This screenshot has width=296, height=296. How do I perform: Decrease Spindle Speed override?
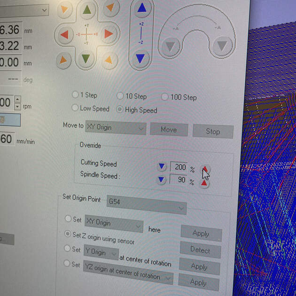(x=161, y=179)
